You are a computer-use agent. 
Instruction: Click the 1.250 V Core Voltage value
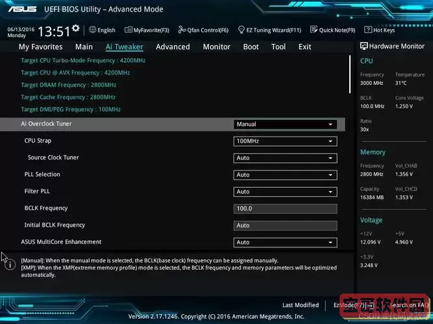tap(404, 106)
